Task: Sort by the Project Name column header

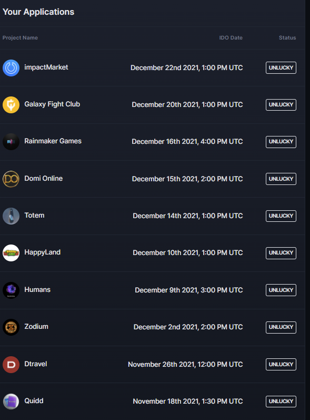Action: [20, 38]
